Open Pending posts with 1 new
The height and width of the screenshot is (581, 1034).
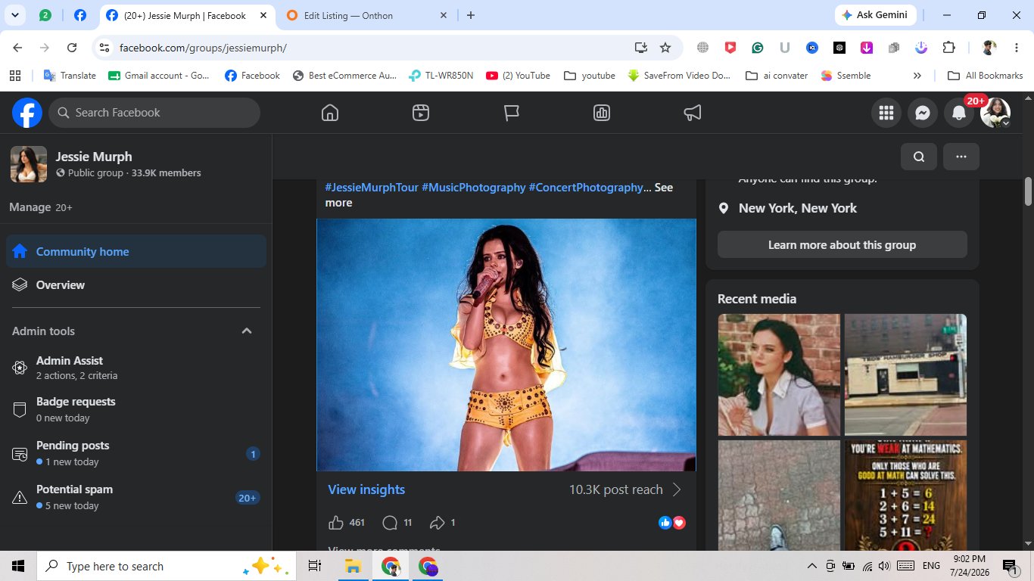click(x=136, y=453)
